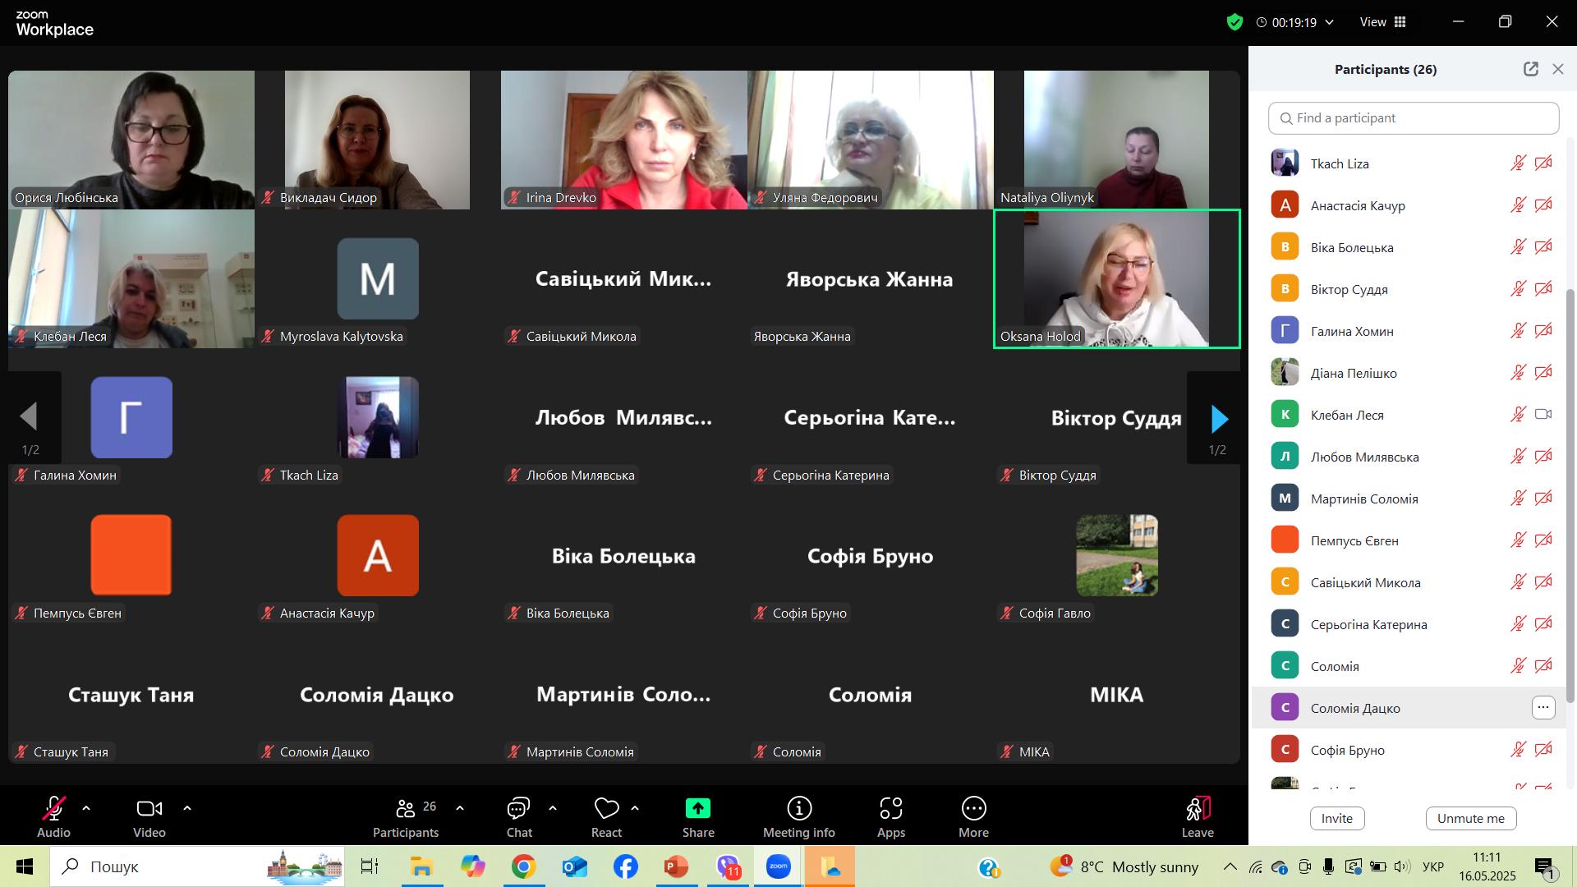Click muted mic icon for Пемпусь Євген in list
Image resolution: width=1577 pixels, height=887 pixels.
(x=1518, y=540)
